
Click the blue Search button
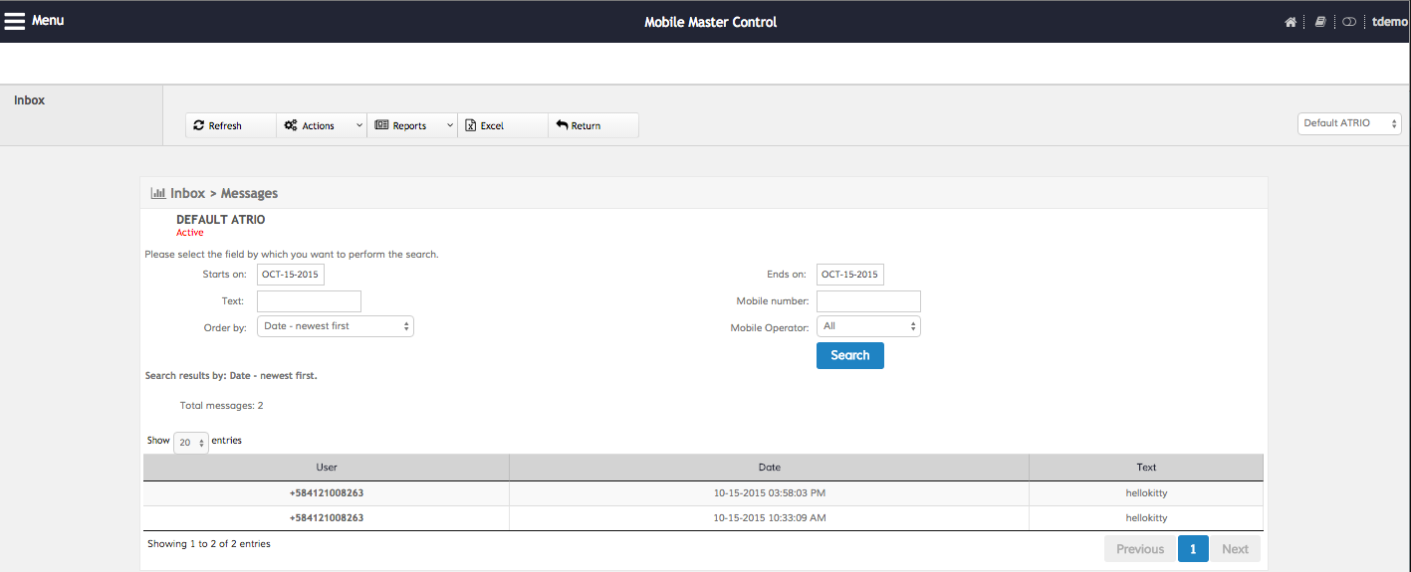(x=849, y=355)
